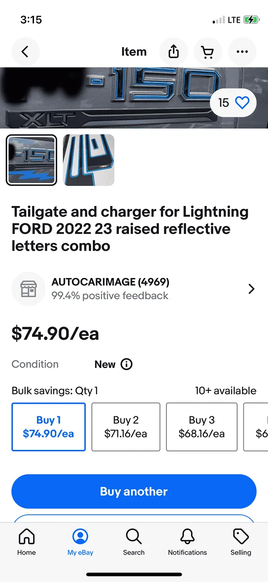Select first F-150 tailgate thumbnail
Screen dimensions: 268x582
click(x=31, y=160)
